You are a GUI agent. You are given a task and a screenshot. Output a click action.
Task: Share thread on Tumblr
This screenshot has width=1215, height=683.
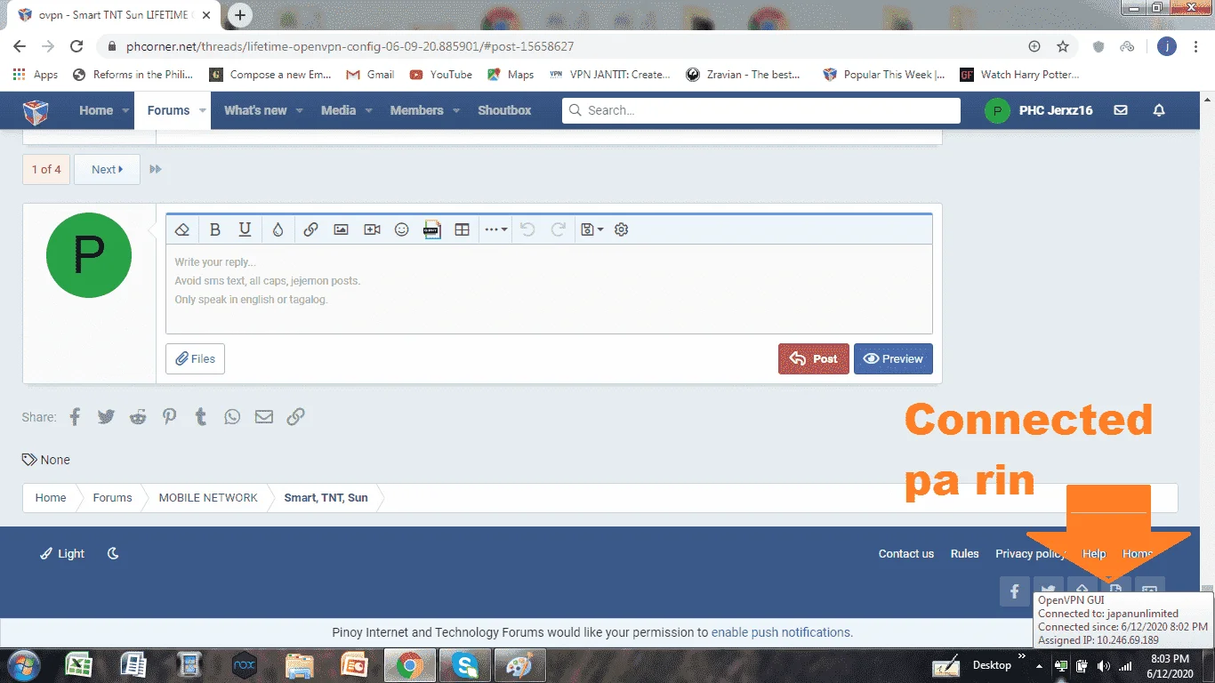(201, 416)
